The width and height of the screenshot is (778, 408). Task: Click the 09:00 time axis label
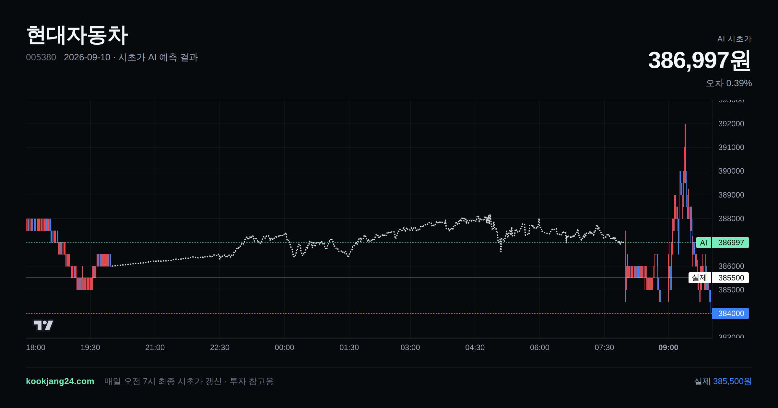pyautogui.click(x=668, y=347)
